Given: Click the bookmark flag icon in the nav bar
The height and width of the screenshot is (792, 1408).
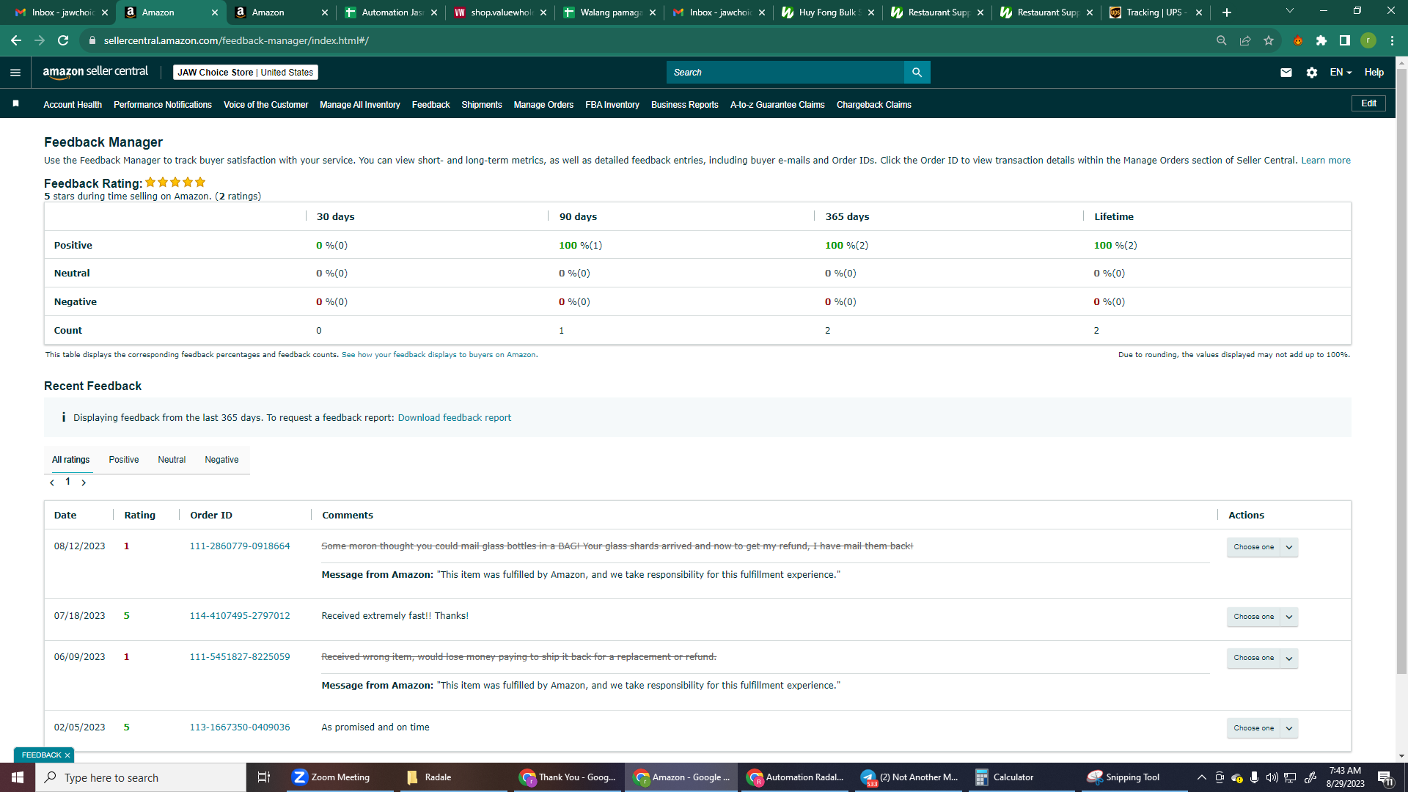Looking at the screenshot, I should pyautogui.click(x=15, y=104).
